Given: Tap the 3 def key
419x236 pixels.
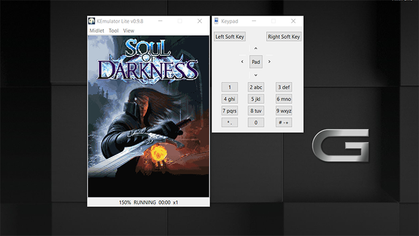Looking at the screenshot, I should coord(284,87).
